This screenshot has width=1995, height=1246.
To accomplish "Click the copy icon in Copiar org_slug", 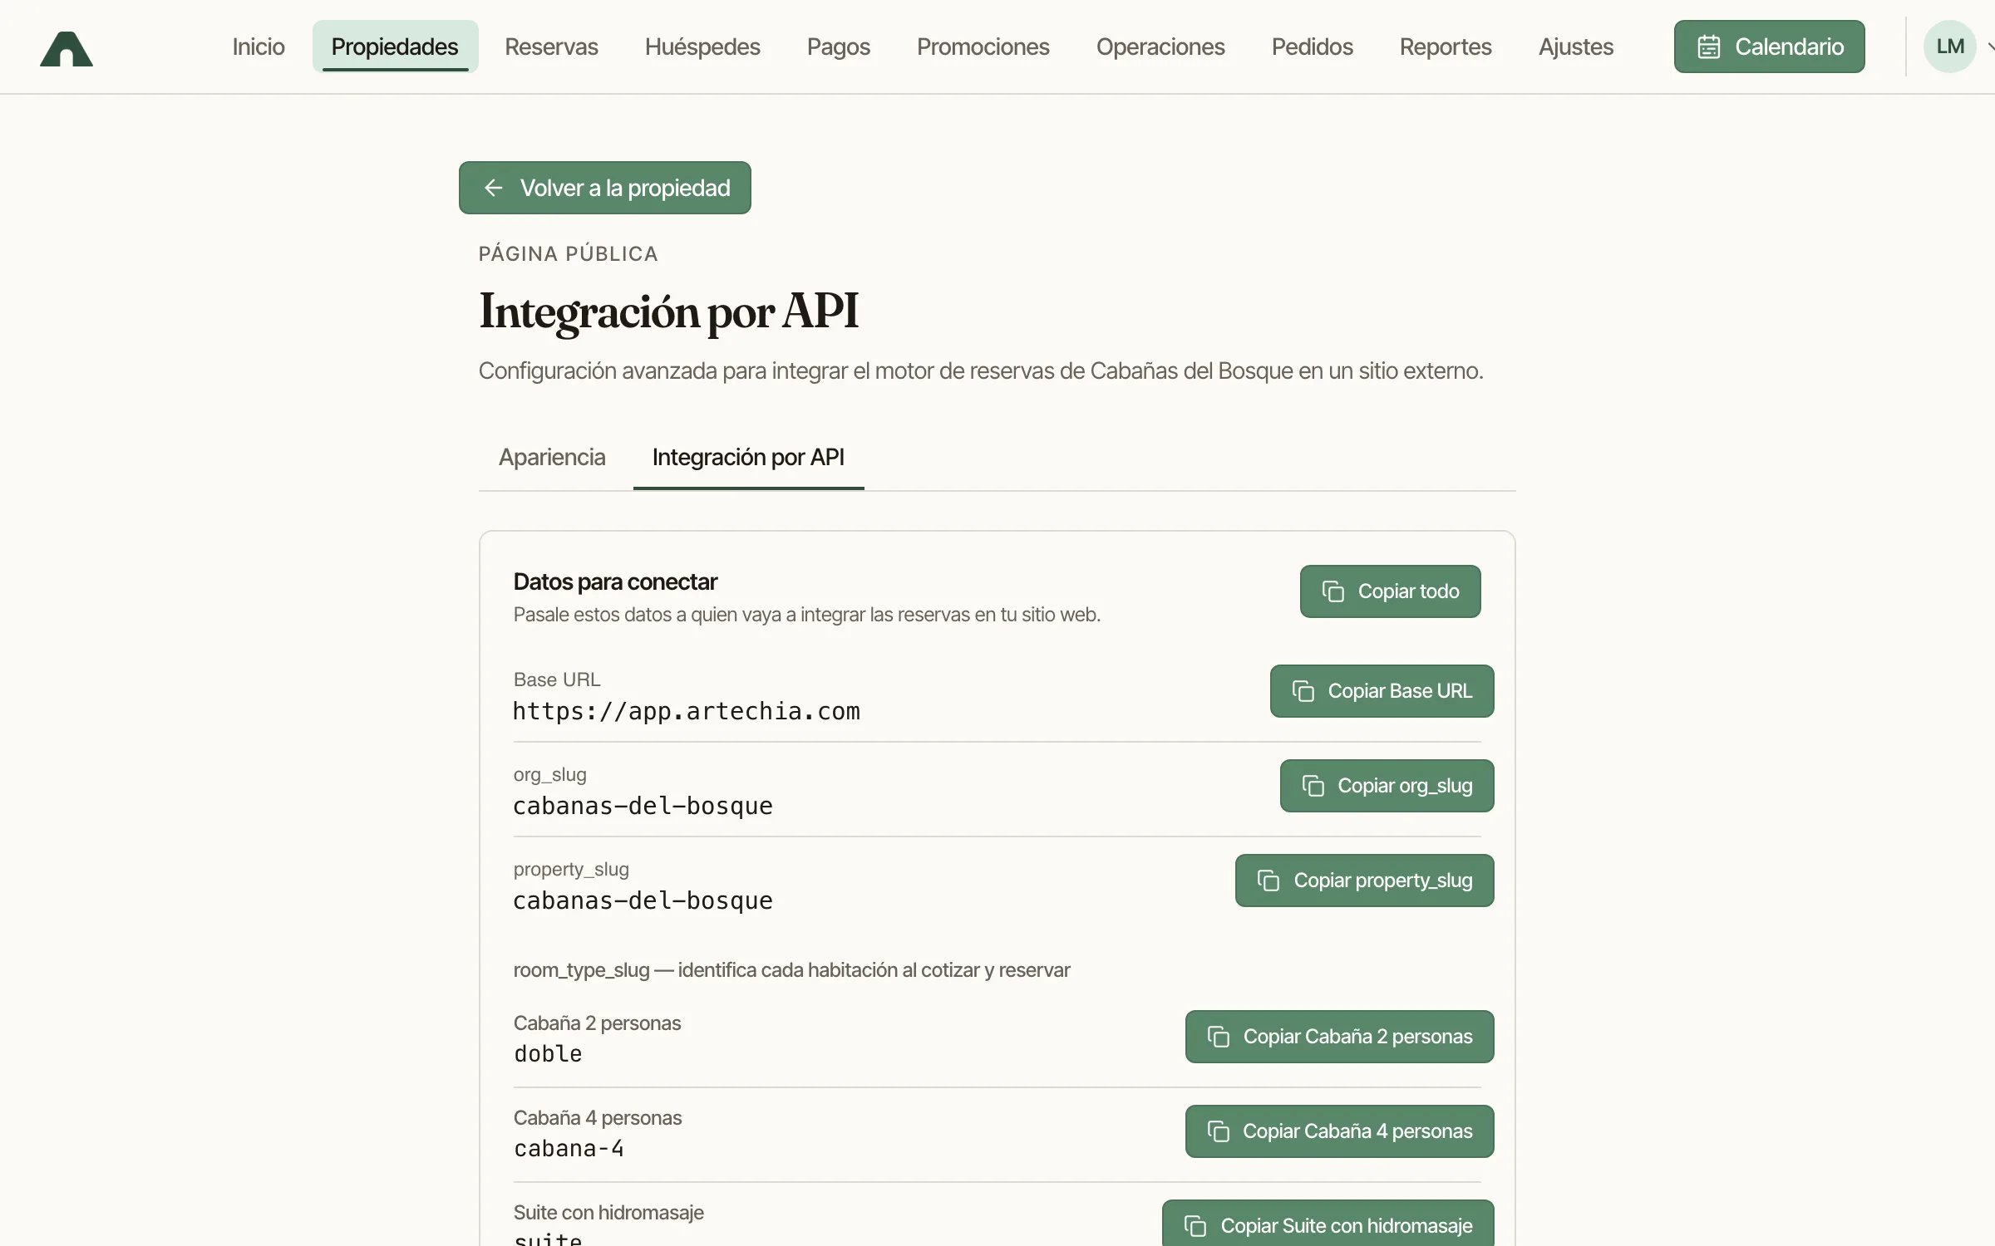I will click(1313, 786).
